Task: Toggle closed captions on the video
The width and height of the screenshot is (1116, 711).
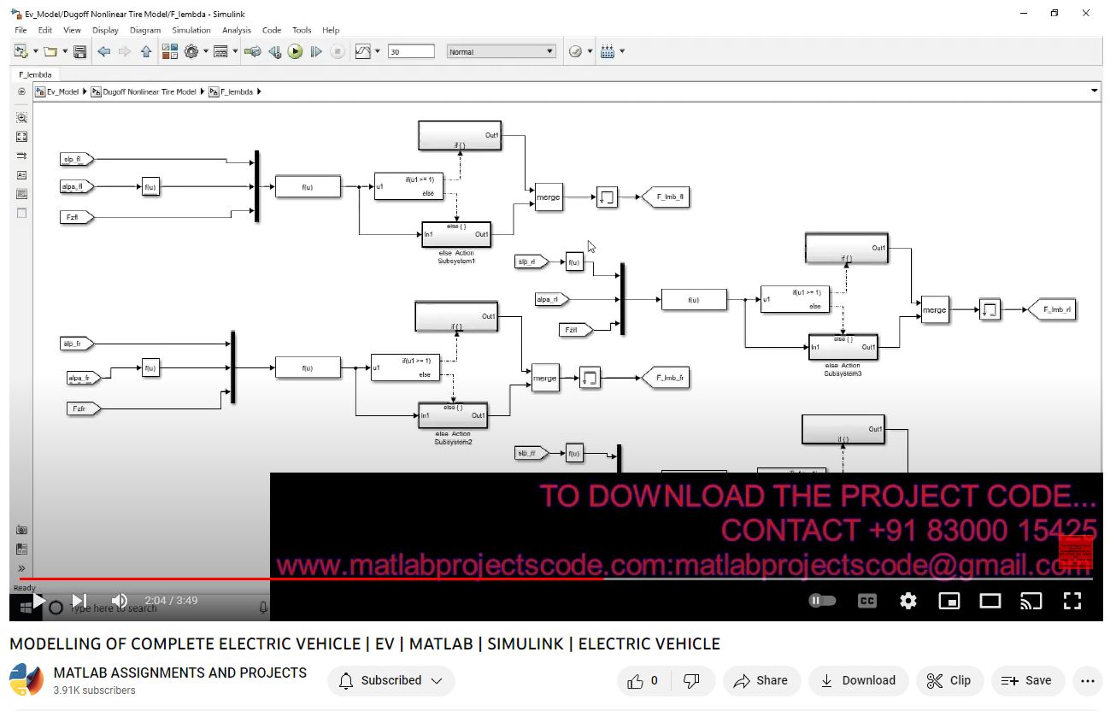Action: 867,601
